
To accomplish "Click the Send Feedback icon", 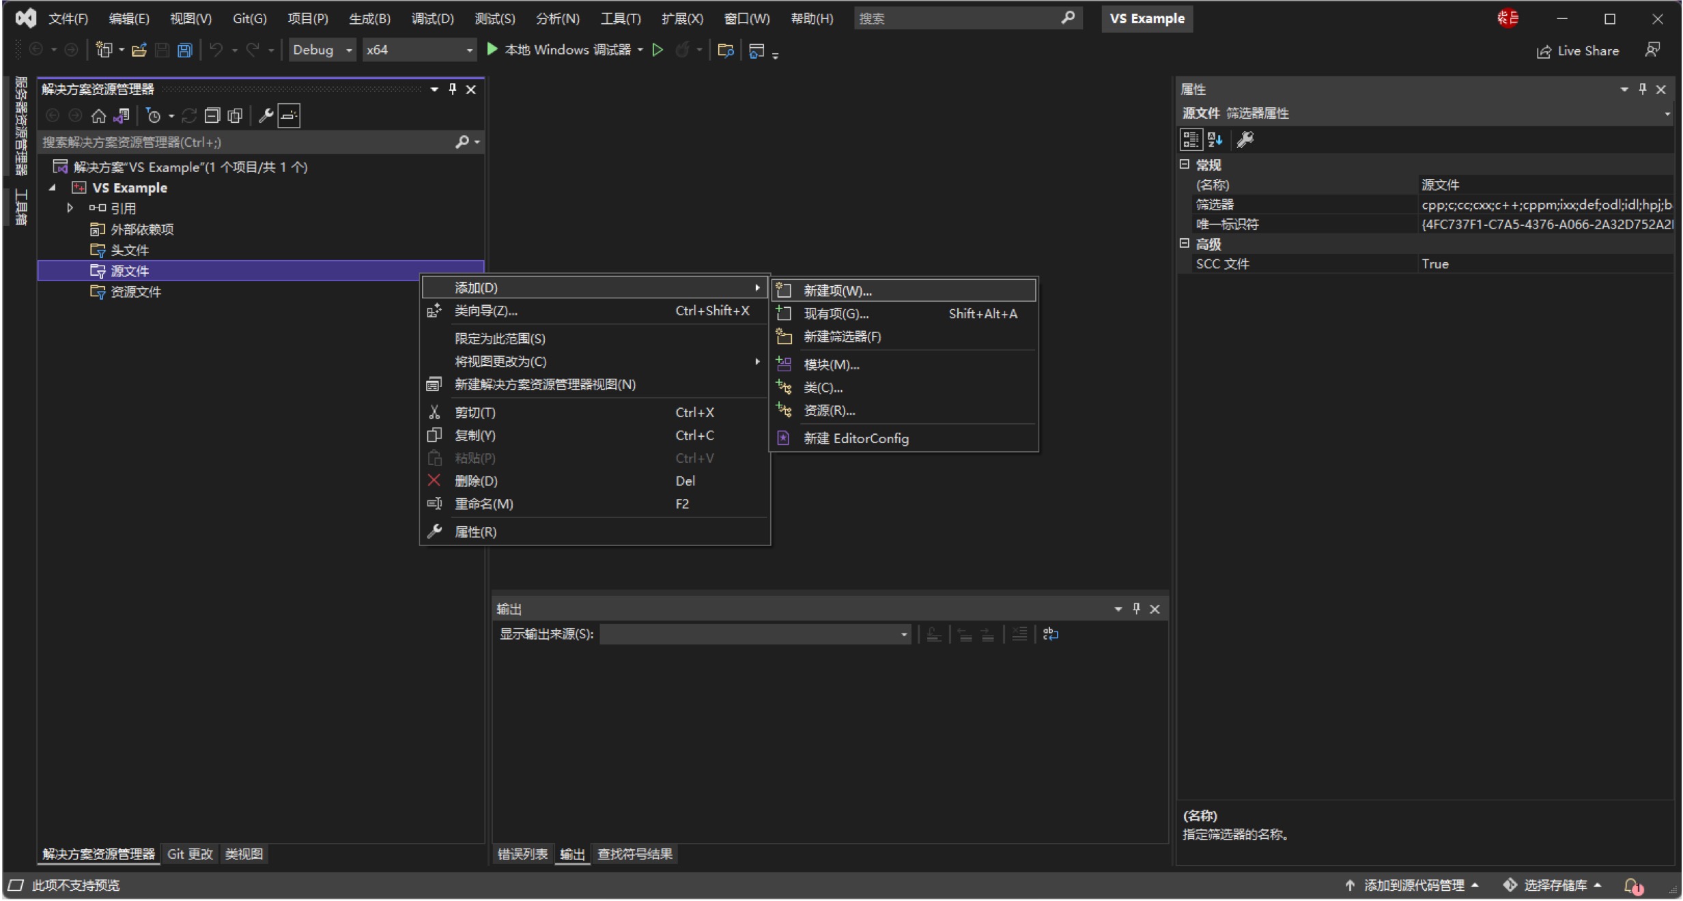I will pyautogui.click(x=1652, y=50).
